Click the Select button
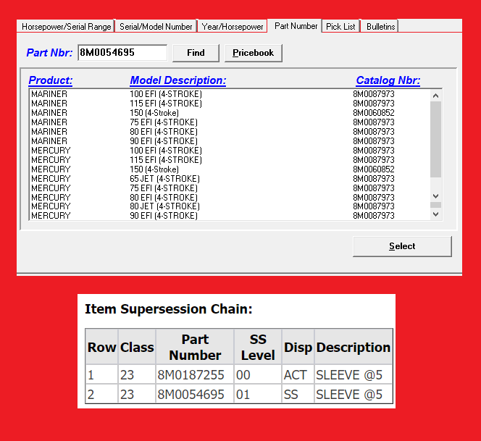The width and height of the screenshot is (481, 441). [402, 246]
